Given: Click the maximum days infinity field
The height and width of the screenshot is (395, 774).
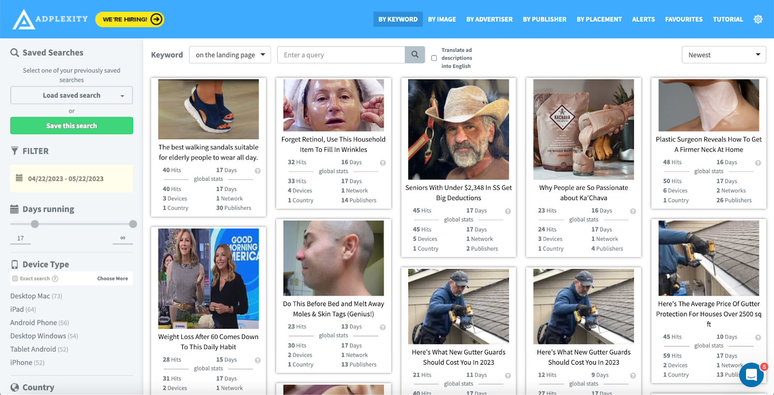Looking at the screenshot, I should (x=123, y=238).
